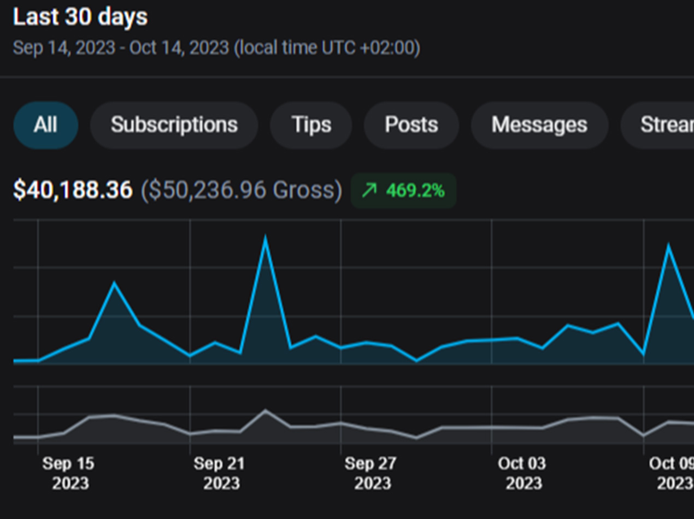
Task: Switch to the Subscriptions tab
Action: 174,125
